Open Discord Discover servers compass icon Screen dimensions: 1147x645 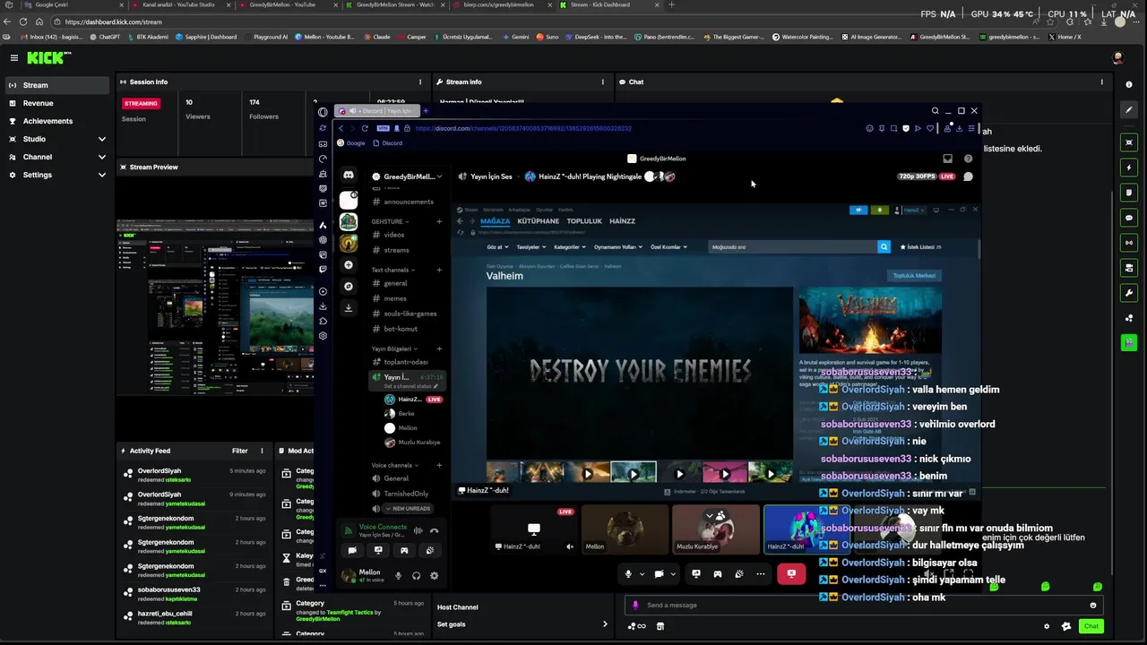[349, 287]
